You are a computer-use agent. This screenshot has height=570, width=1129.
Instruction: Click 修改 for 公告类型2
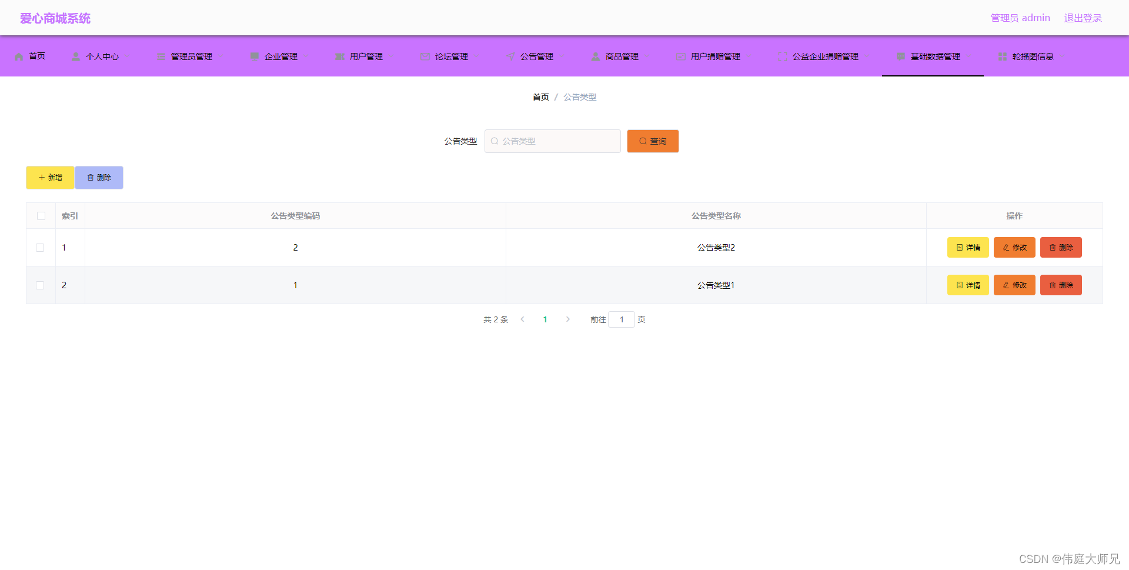pos(1014,248)
